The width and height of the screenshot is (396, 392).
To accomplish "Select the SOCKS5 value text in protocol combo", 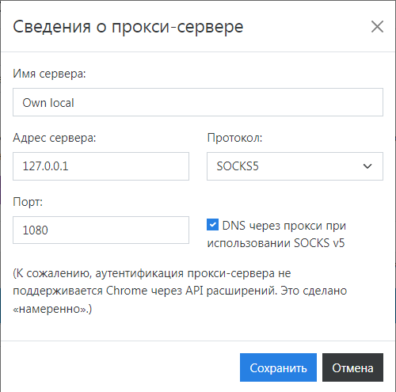I will click(x=238, y=166).
